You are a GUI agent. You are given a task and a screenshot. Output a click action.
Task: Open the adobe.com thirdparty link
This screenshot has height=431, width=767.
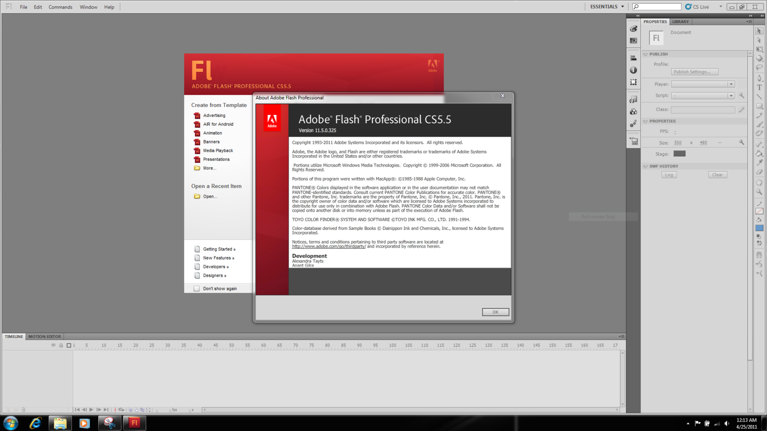[329, 247]
